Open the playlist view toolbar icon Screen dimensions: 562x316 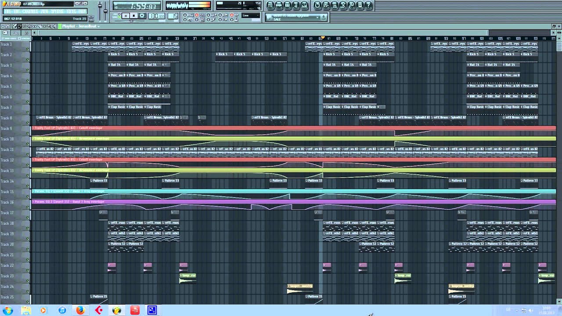coord(270,5)
